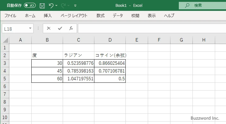Select row 9 header
Viewport: 226px width, 124px height.
pos(5,110)
